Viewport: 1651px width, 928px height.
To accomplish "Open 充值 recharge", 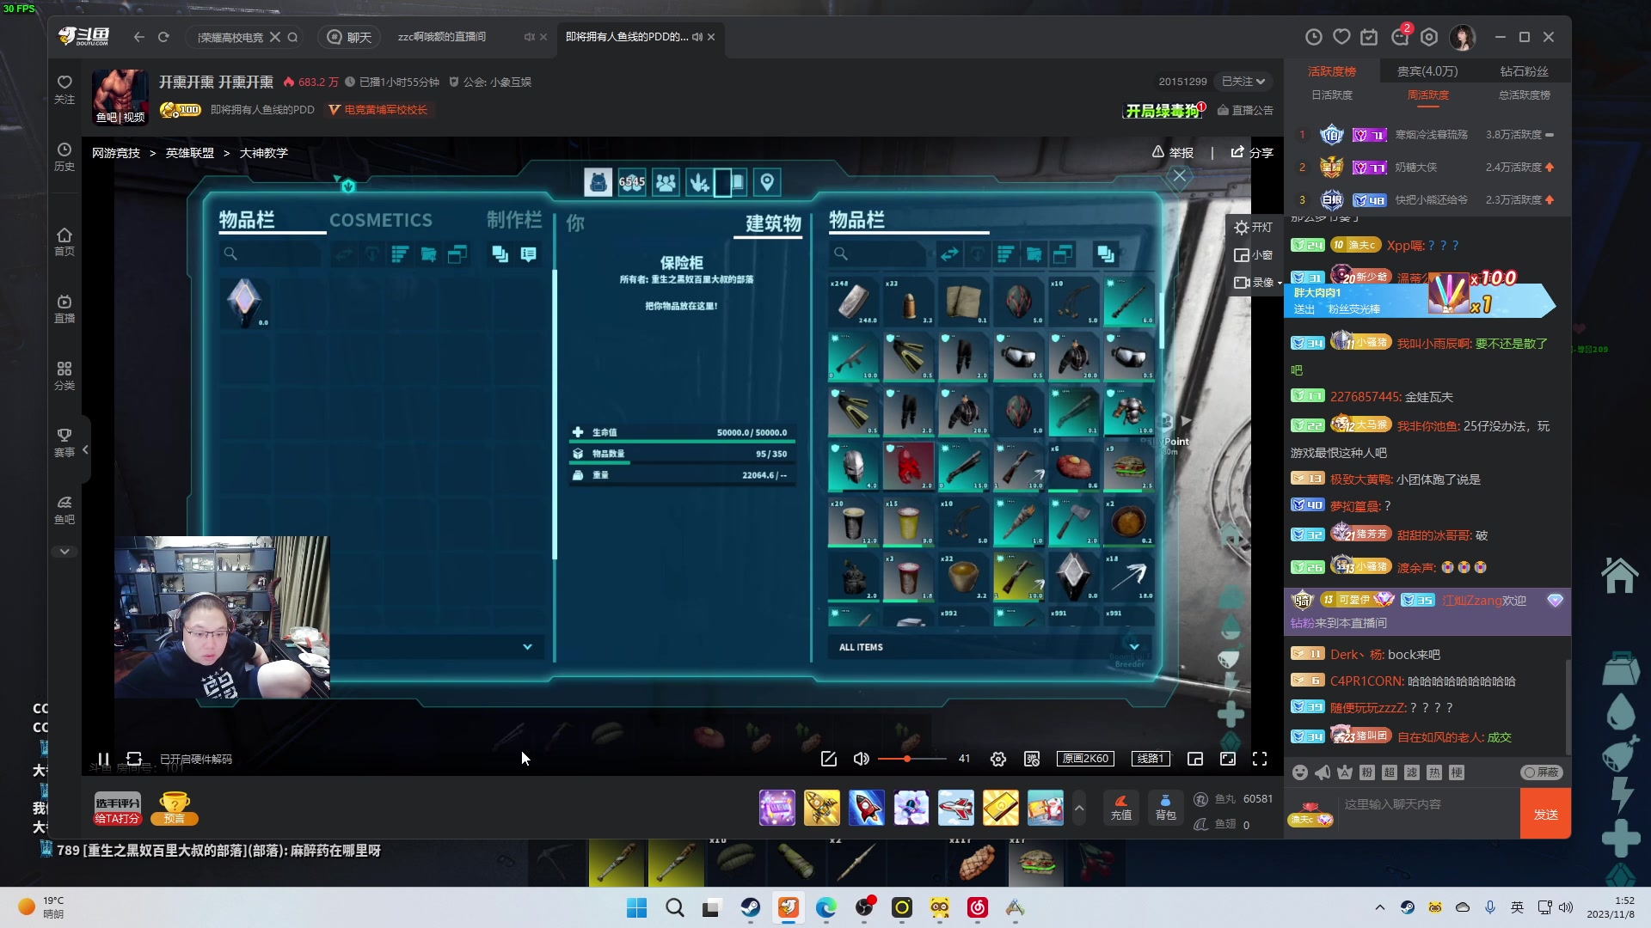I will click(x=1121, y=808).
